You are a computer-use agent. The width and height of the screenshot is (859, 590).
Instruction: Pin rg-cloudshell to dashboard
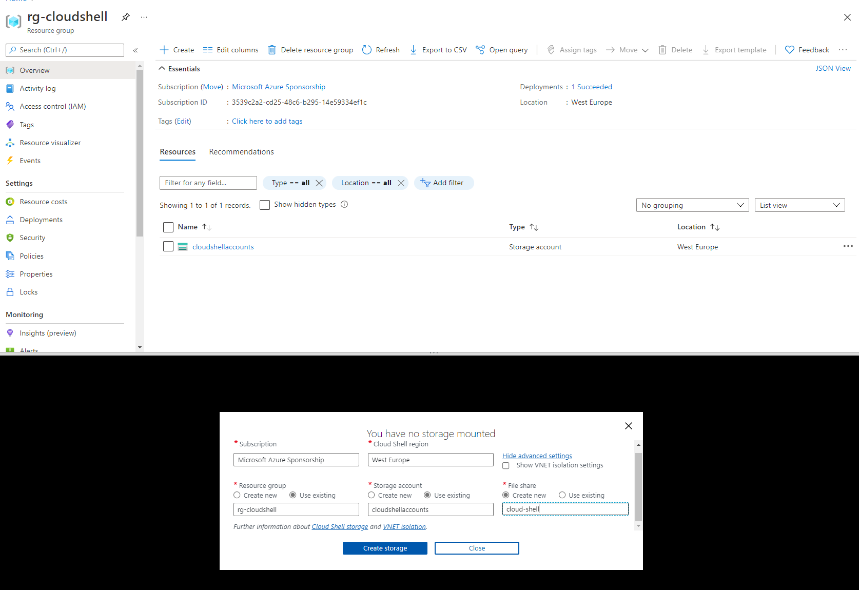tap(125, 17)
